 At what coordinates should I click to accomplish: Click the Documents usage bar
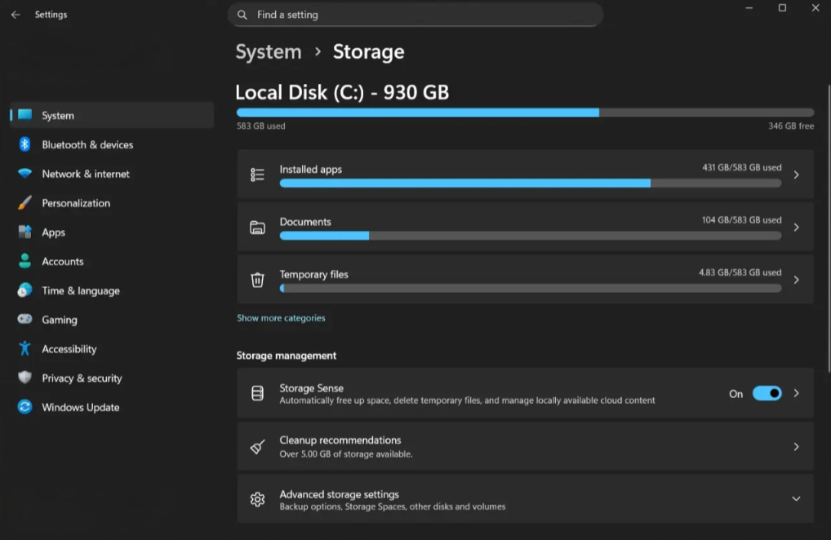tap(531, 236)
